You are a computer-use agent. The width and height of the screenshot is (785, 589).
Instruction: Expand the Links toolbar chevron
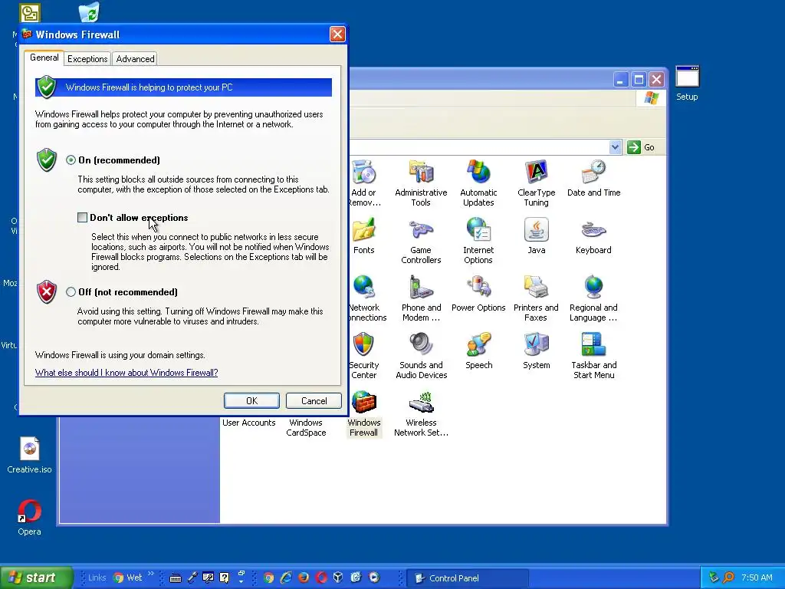coord(151,574)
